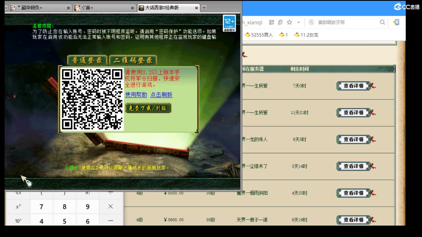
Task: Select the 大话西游2经典版 tab
Action: click(x=168, y=8)
